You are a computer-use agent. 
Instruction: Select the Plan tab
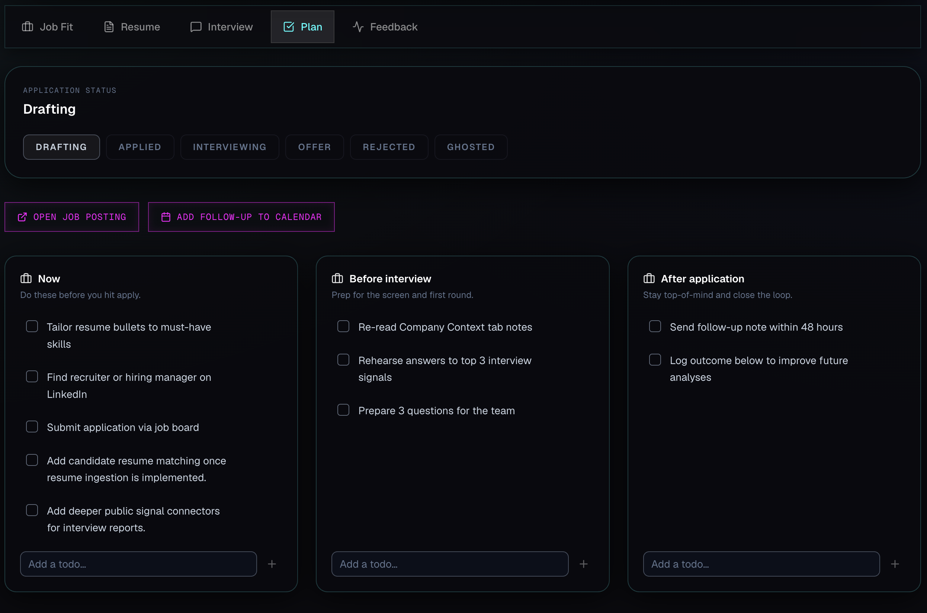point(302,27)
